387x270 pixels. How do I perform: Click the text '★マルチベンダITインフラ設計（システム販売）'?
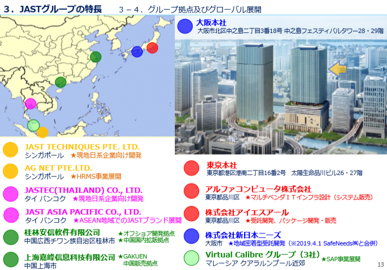pyautogui.click(x=309, y=197)
